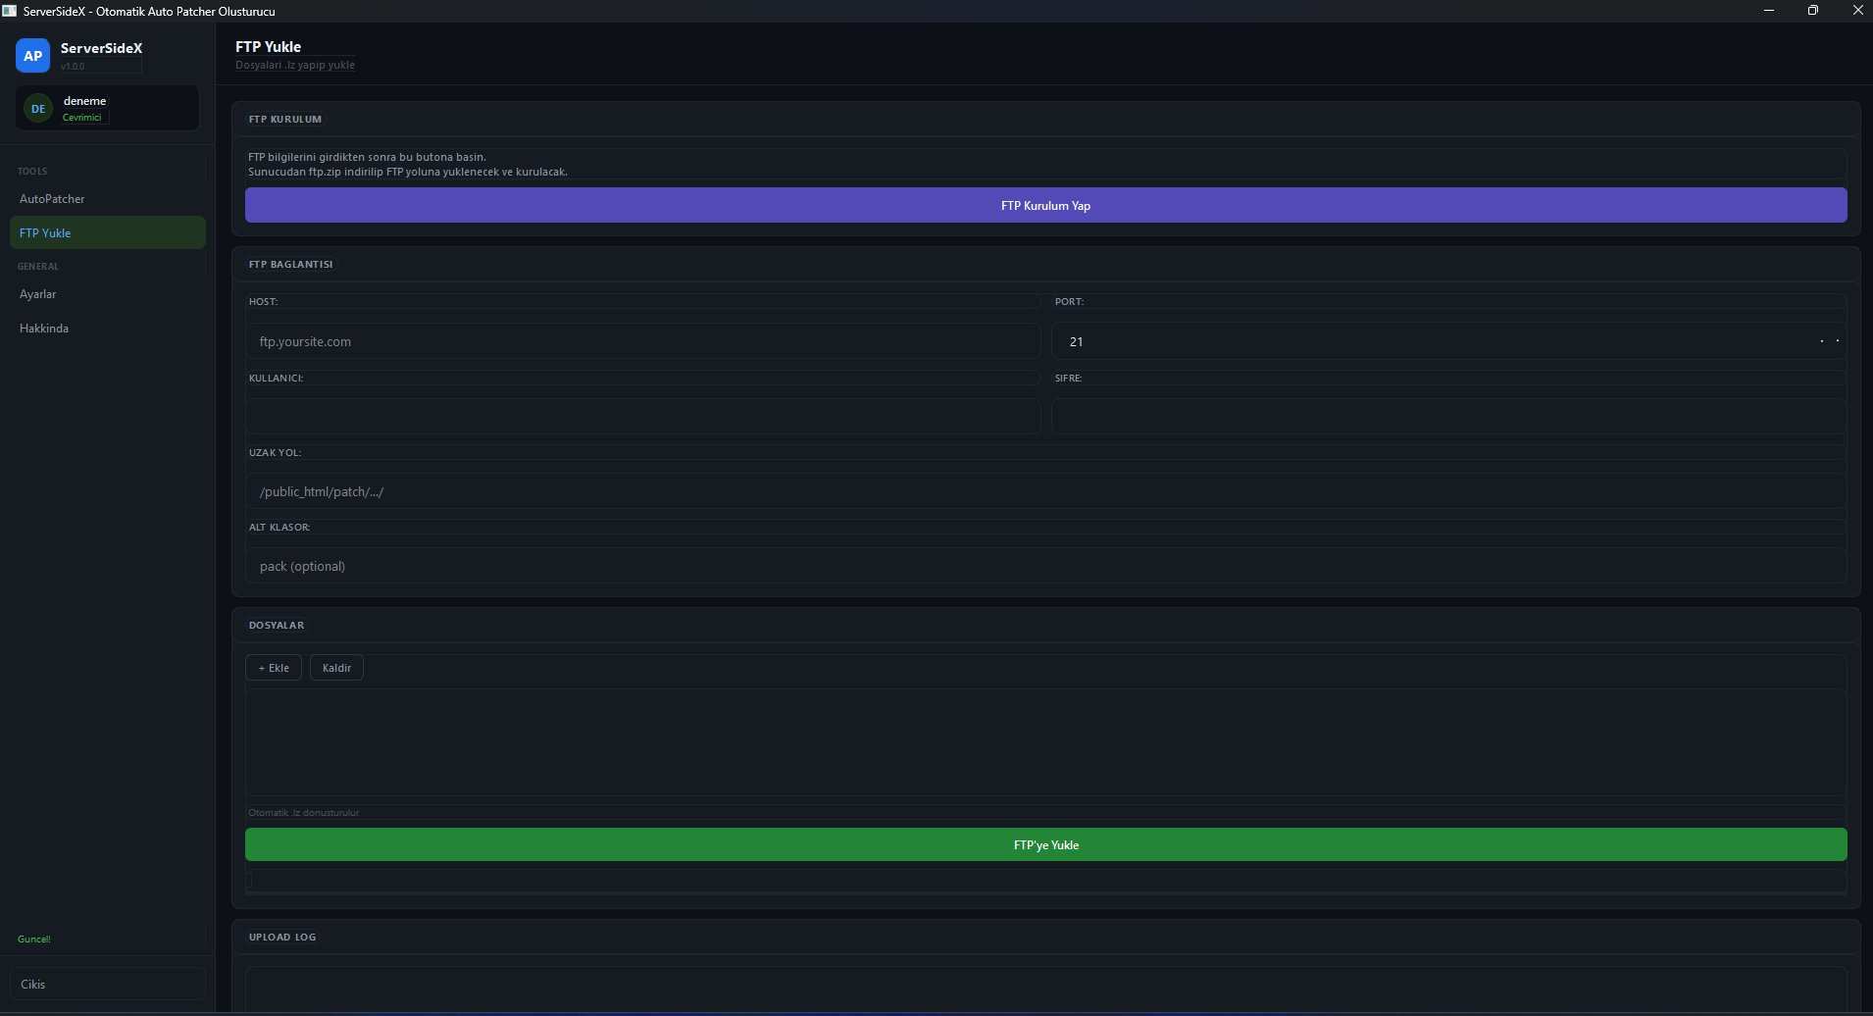1873x1016 pixels.
Task: Click the FTP Yukle page title
Action: tap(269, 46)
